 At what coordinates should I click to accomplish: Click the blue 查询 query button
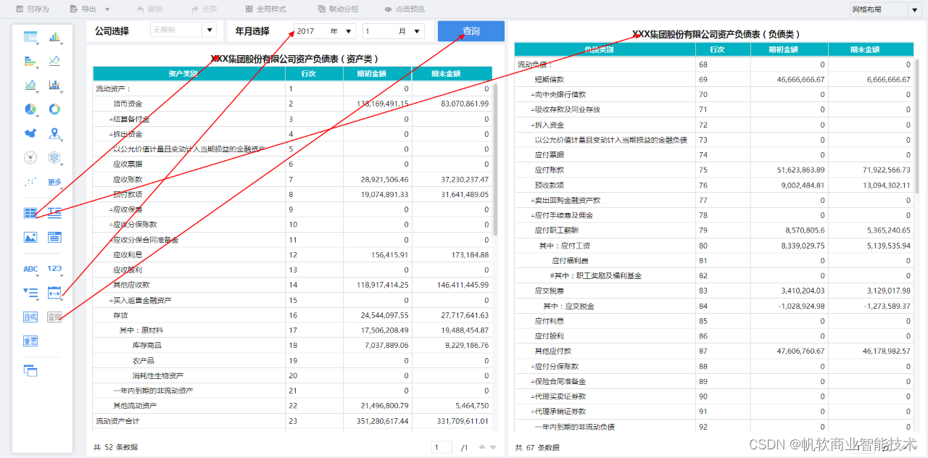(x=471, y=31)
